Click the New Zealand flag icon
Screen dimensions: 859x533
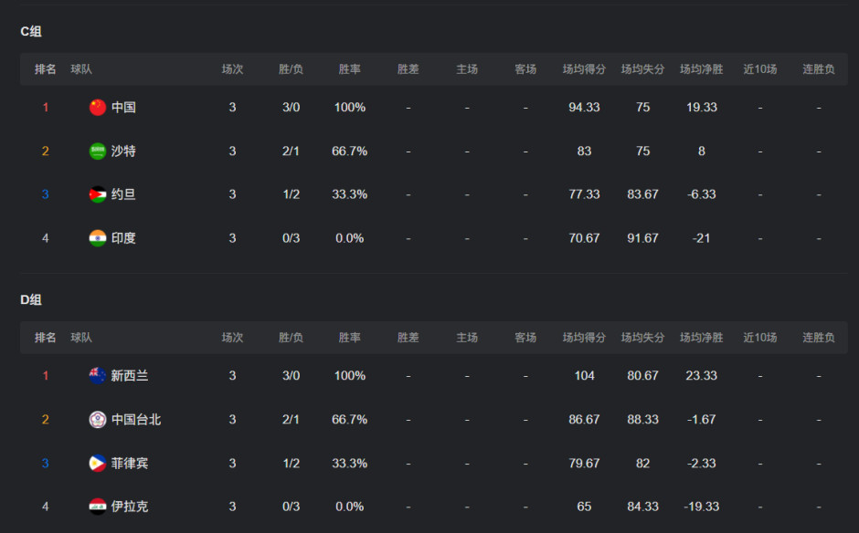tap(98, 375)
